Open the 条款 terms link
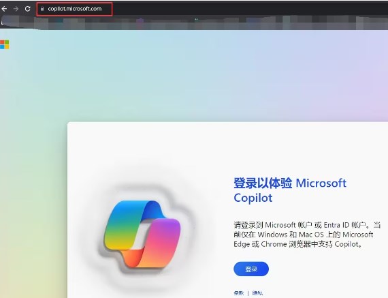 click(x=238, y=293)
